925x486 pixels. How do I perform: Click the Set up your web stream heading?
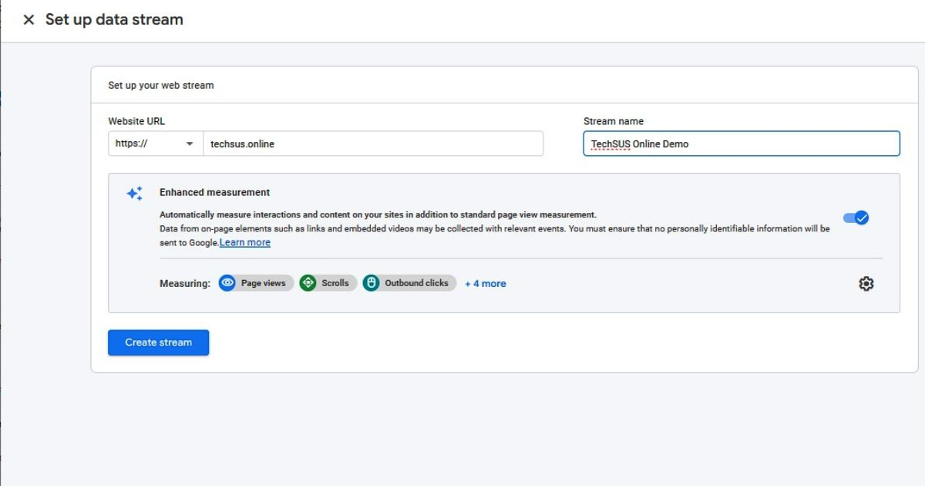[x=160, y=85]
